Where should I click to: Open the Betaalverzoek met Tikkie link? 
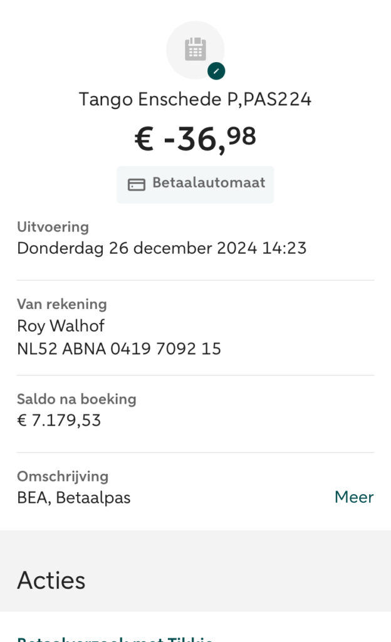pyautogui.click(x=115, y=638)
